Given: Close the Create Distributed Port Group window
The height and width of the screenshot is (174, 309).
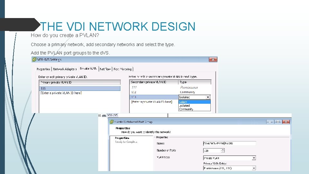Looking at the screenshot, I should [x=286, y=122].
